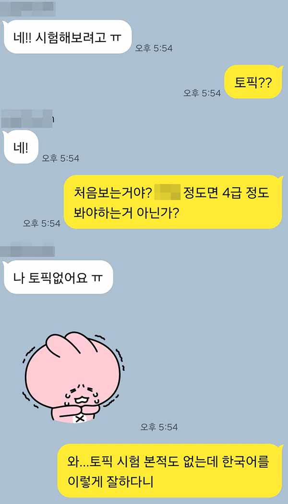Viewport: 288px width, 504px height.
Task: Tap the timestamp left of 봐야하는거 아닌가? bubble
Action: [x=42, y=223]
